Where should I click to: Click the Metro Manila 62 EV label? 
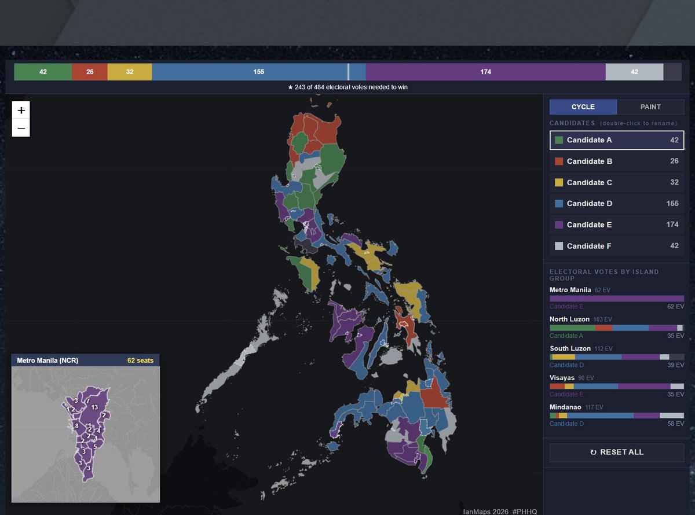click(580, 290)
